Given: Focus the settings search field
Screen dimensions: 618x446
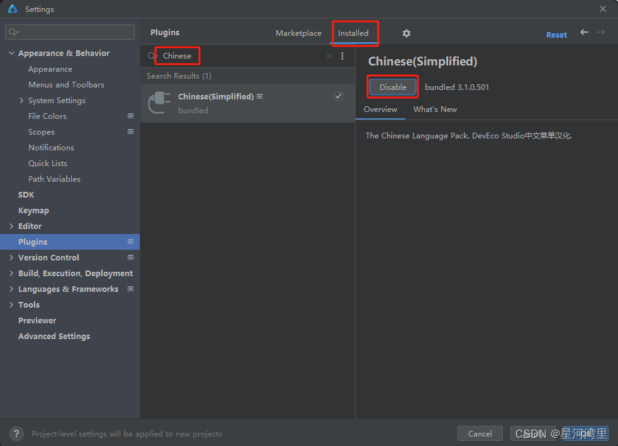Looking at the screenshot, I should pyautogui.click(x=70, y=32).
